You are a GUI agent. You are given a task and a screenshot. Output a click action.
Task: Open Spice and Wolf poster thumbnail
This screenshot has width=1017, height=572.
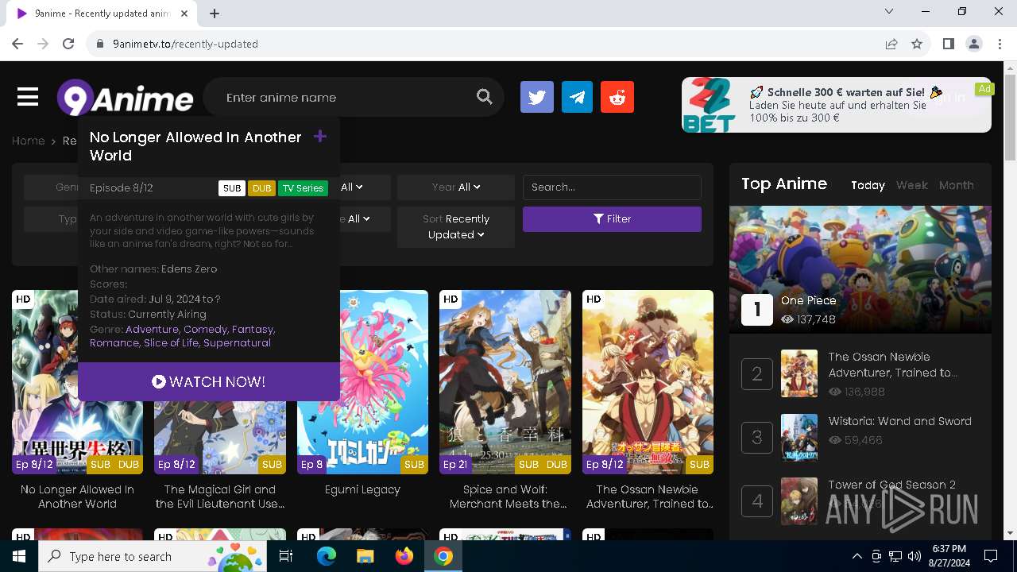tap(505, 382)
